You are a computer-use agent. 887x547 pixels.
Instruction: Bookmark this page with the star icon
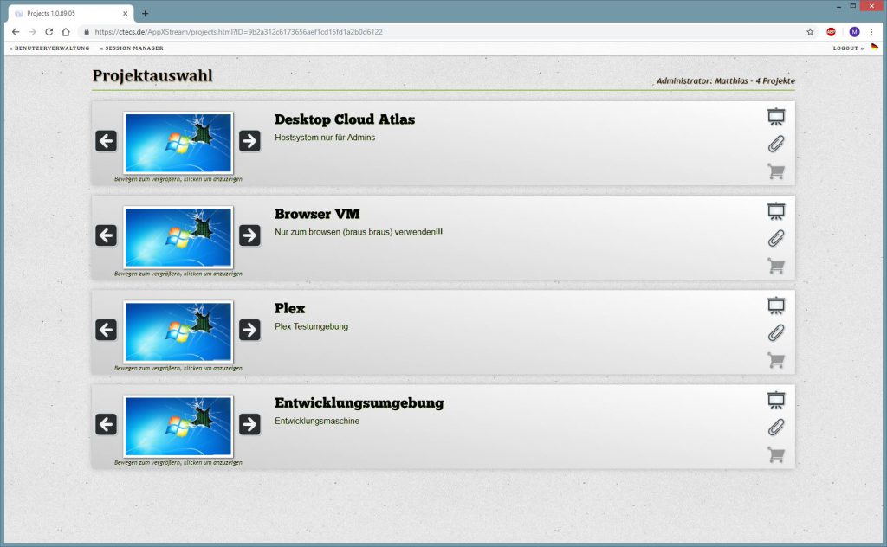click(x=810, y=31)
